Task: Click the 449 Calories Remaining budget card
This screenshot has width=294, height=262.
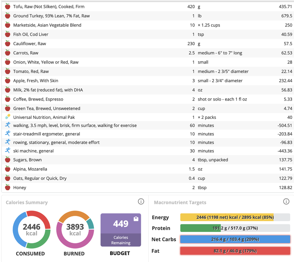Action: pos(121,230)
